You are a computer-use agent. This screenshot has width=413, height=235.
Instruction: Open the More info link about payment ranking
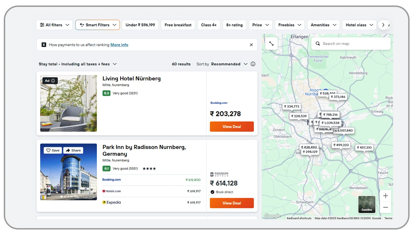click(x=119, y=45)
